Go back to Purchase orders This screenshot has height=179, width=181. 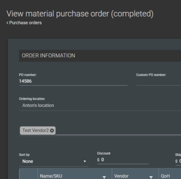click(24, 23)
